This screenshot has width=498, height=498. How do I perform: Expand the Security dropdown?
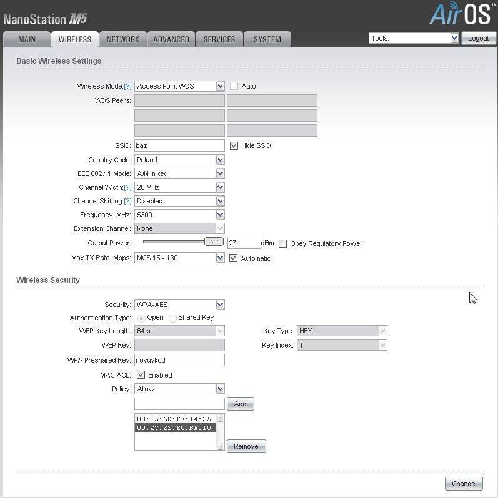179,305
